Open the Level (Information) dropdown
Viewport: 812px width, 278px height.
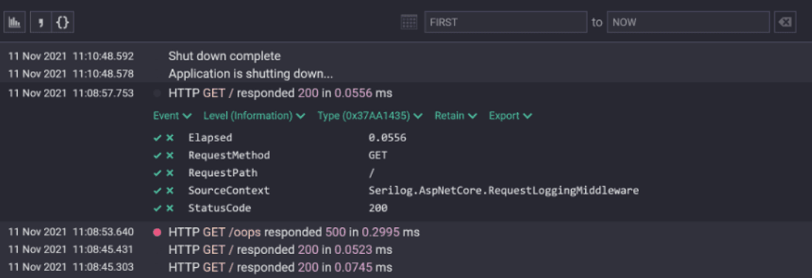tap(254, 116)
